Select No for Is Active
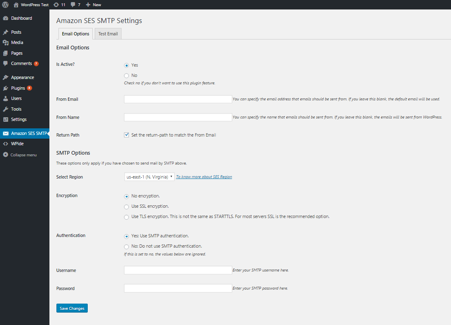 click(126, 76)
